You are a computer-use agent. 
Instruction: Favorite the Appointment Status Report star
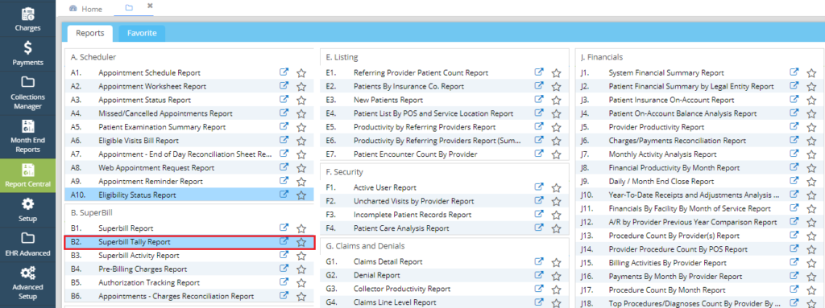[x=301, y=100]
